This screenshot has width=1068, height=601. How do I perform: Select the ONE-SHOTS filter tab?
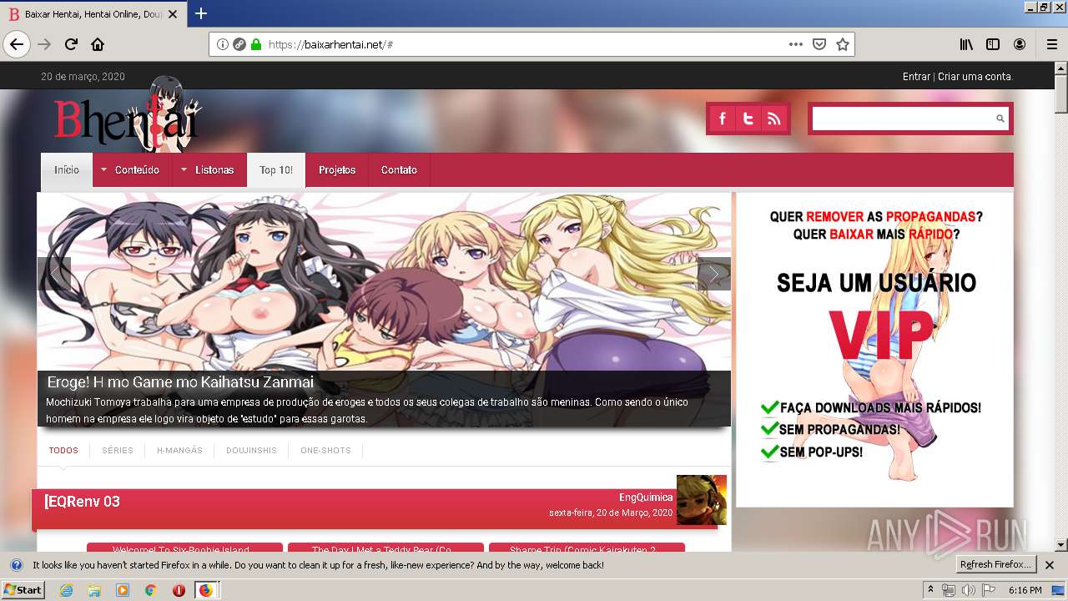point(325,450)
